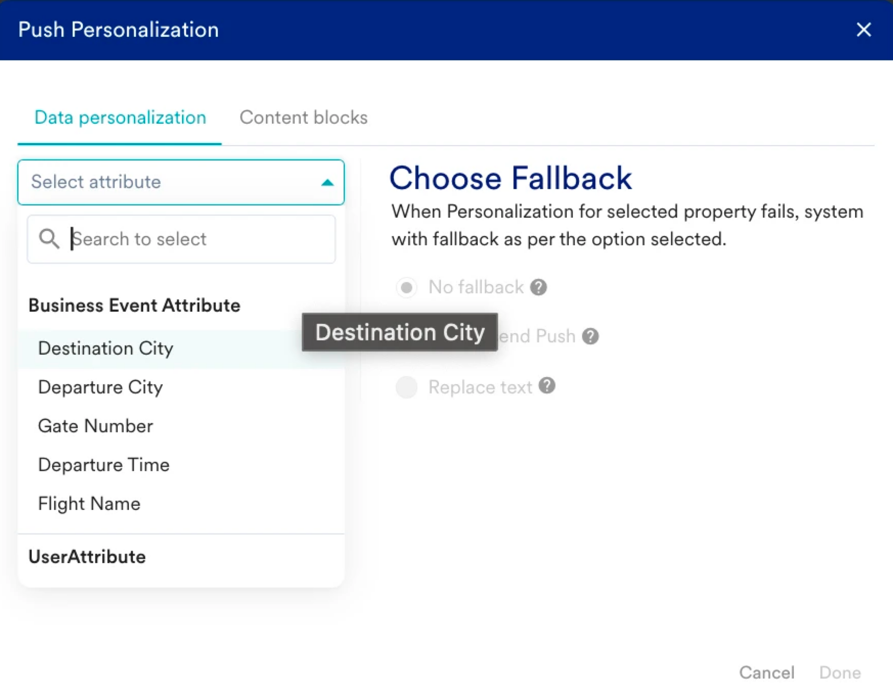Image resolution: width=893 pixels, height=700 pixels.
Task: Click help icon beside Replace text
Action: pyautogui.click(x=547, y=386)
